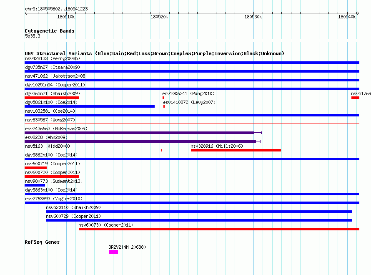Click the red bar under the cut-off nsv51769 label
Screen dimensions: 371x275
[356, 98]
